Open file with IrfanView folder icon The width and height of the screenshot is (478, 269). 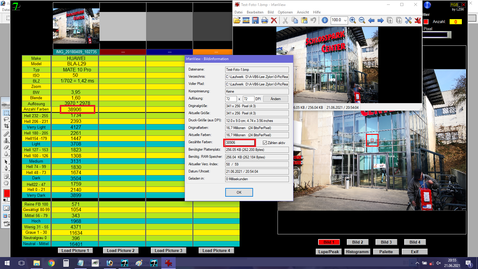(x=237, y=20)
